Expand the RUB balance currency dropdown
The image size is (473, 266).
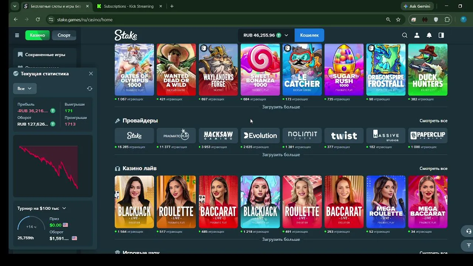tap(286, 35)
